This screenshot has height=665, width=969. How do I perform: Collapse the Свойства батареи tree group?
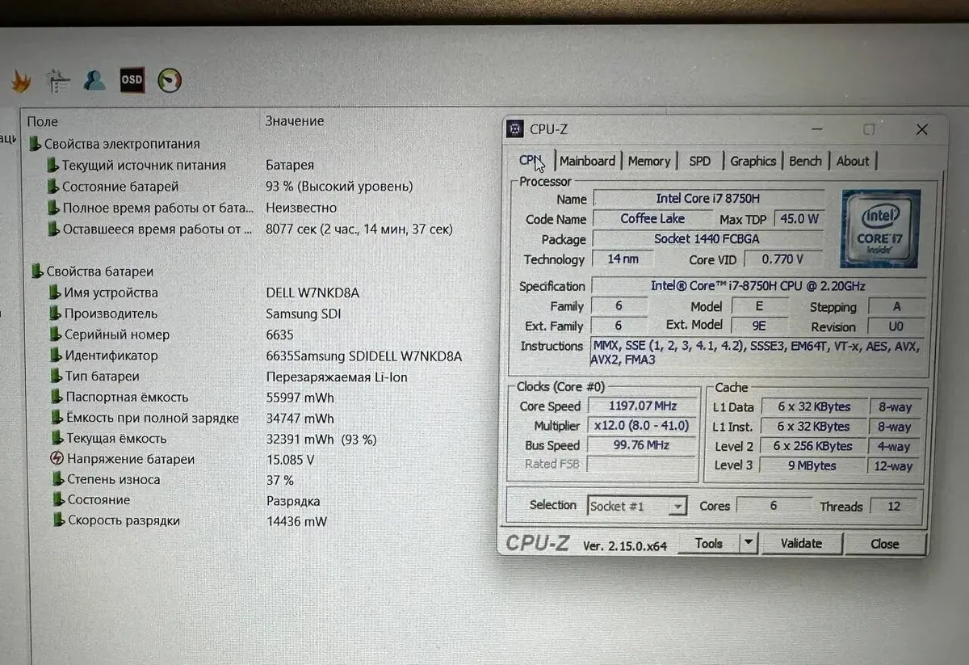[35, 271]
